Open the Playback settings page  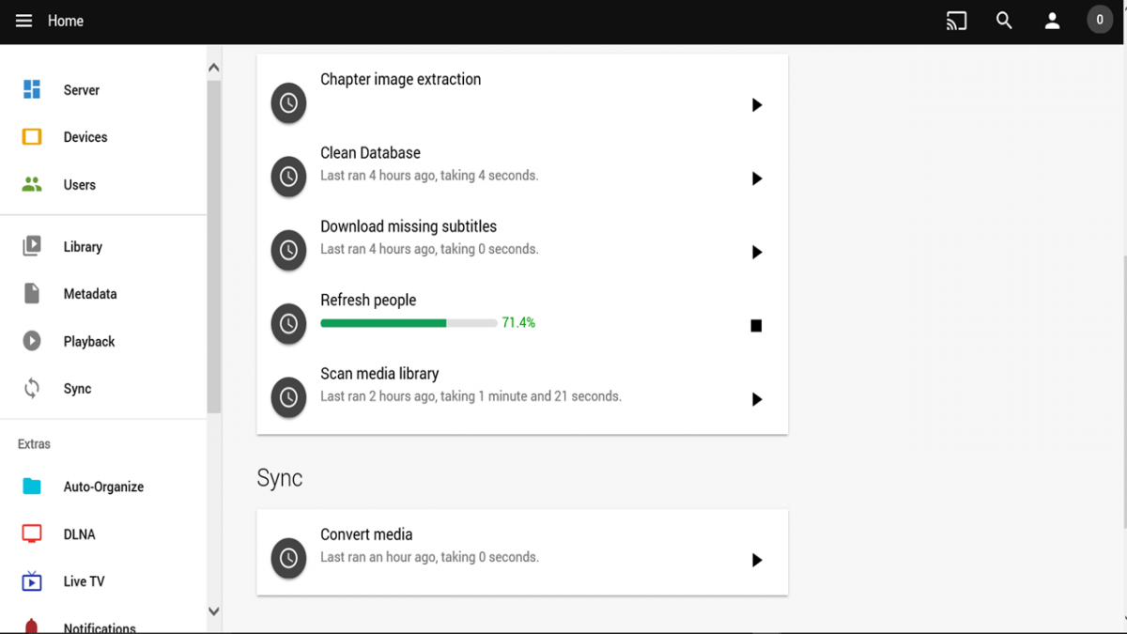pyautogui.click(x=89, y=342)
